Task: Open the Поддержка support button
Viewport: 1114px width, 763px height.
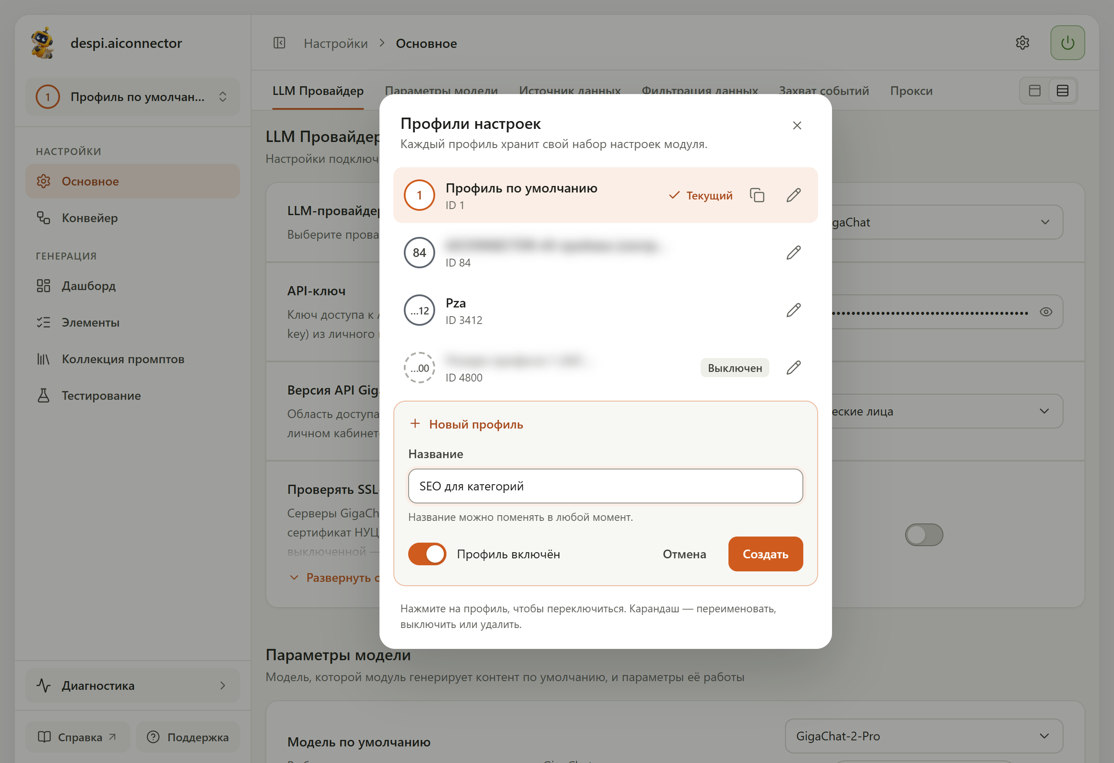Action: (x=188, y=737)
